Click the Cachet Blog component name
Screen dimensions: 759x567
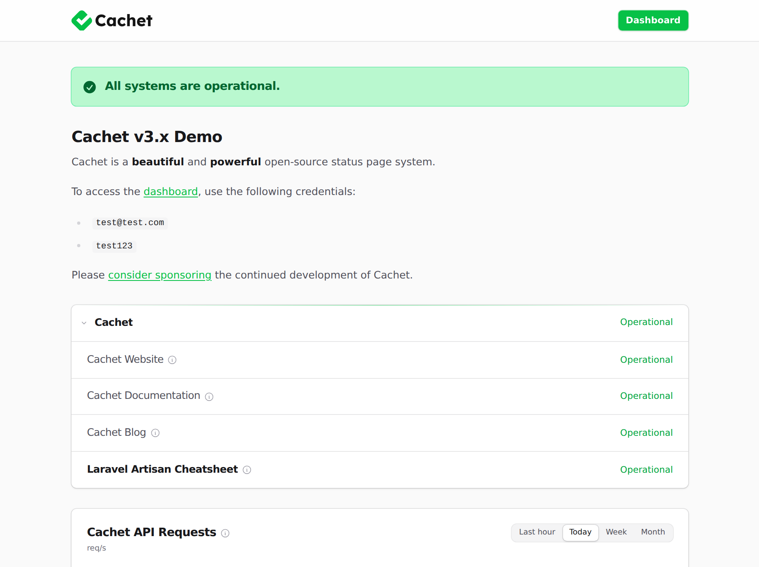click(x=116, y=432)
